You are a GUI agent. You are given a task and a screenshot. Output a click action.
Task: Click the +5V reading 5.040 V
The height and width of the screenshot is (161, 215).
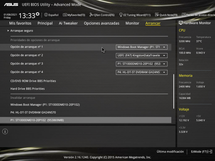point(200,120)
